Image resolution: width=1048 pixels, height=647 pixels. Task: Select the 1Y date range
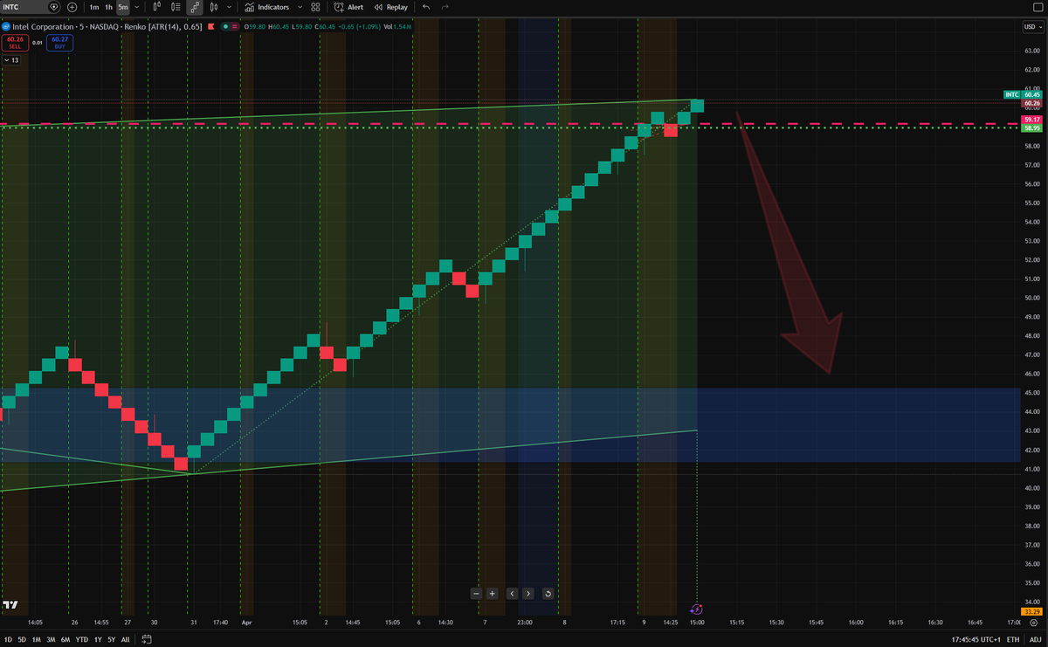98,640
